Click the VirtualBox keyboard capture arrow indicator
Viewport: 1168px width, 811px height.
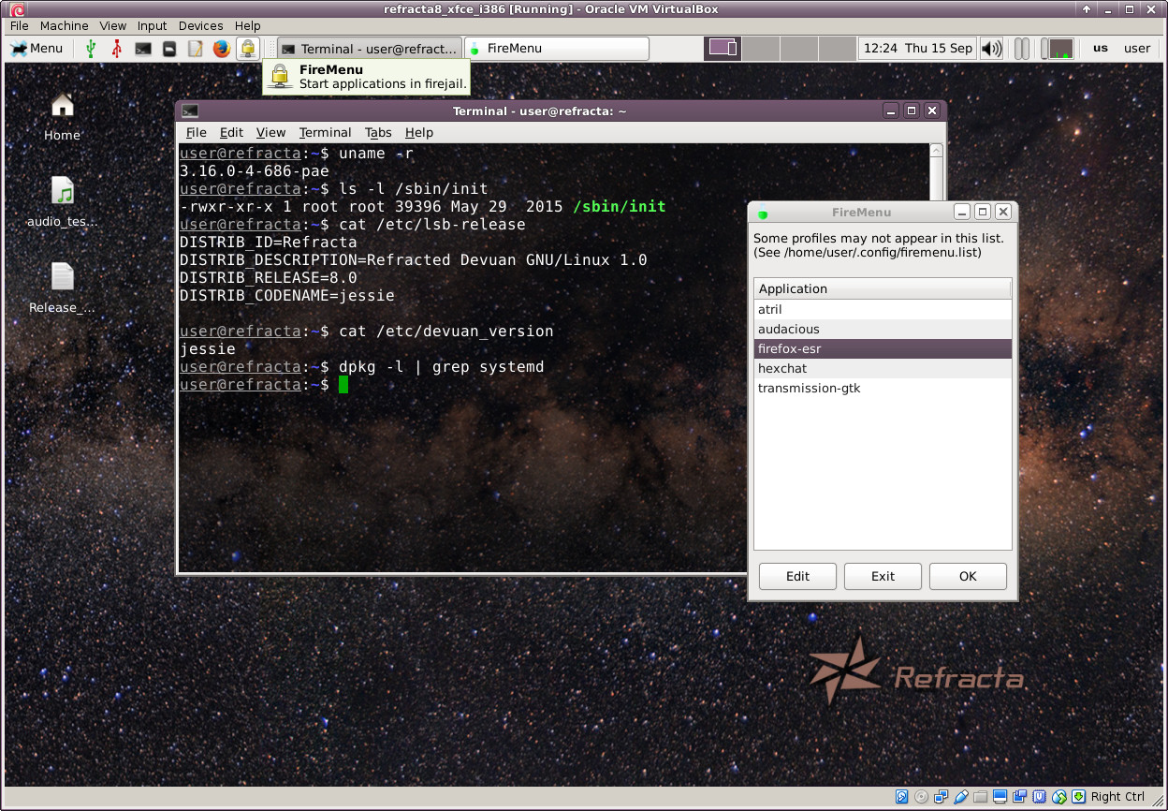[x=1079, y=797]
